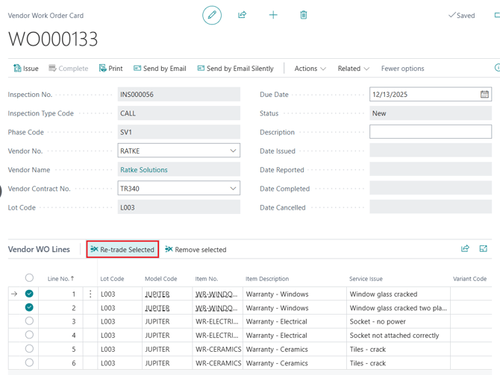Image resolution: width=500 pixels, height=375 pixels.
Task: Click the share icon in header
Action: tap(242, 15)
